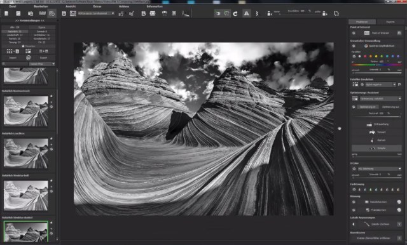Screen dimensions: 407x245
Task: Toggle the X Color effect switch
Action: tap(354, 169)
